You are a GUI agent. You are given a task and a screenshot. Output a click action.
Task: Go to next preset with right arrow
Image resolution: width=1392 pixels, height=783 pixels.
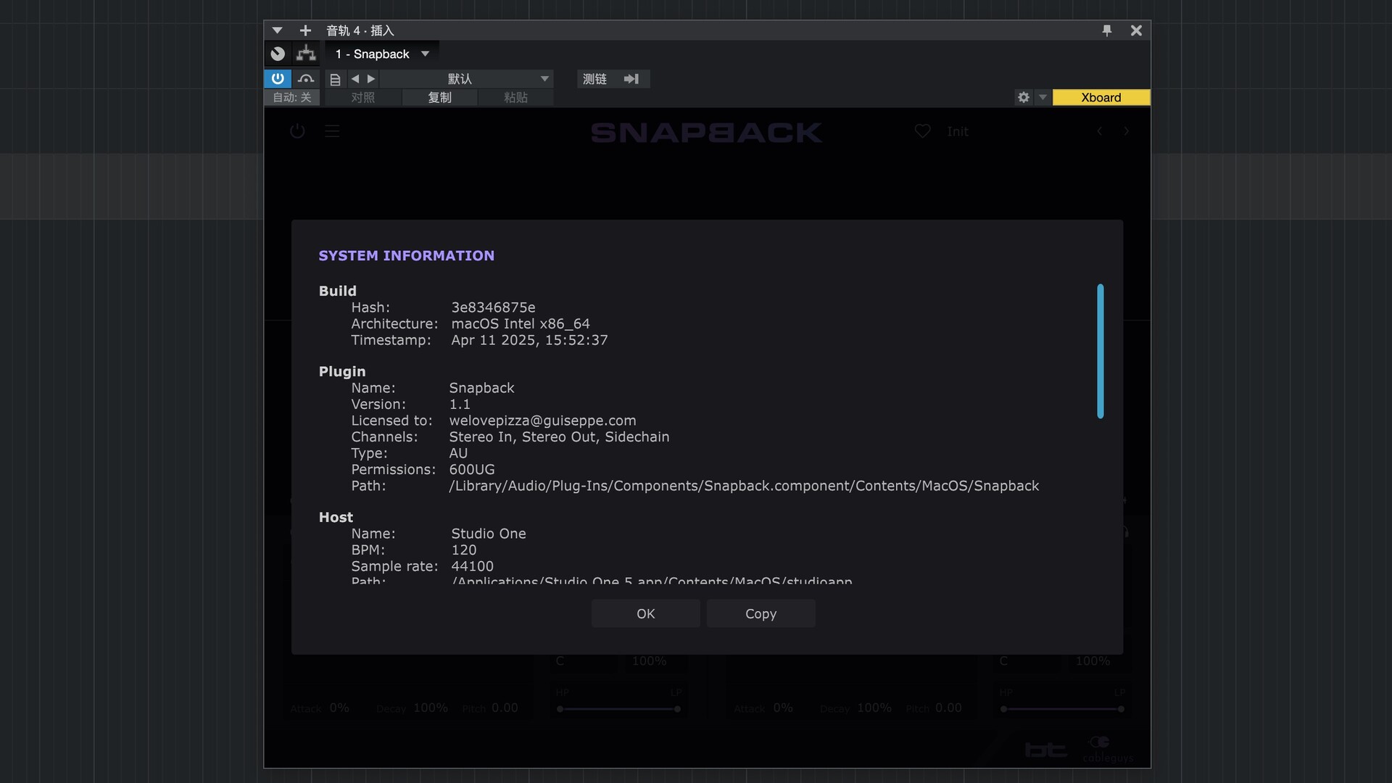pyautogui.click(x=371, y=78)
